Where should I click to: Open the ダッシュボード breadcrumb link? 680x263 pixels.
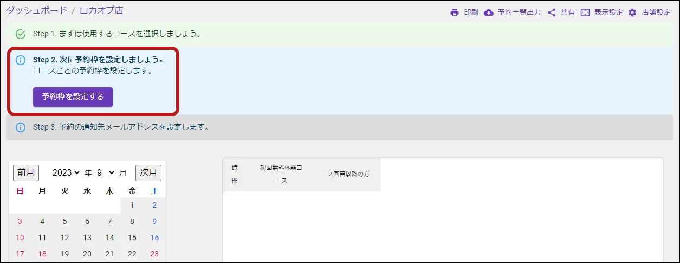point(37,10)
